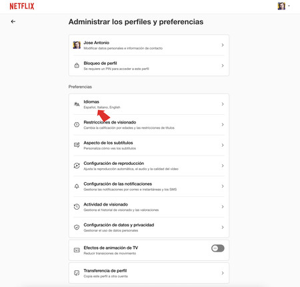Click 'Reducir transiciones de movimiento' text
Screen dimensions: 300x287
pyautogui.click(x=109, y=254)
